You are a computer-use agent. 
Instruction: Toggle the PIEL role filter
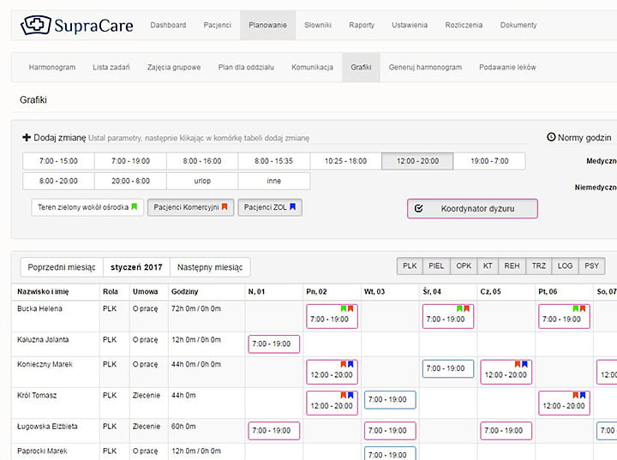tap(436, 266)
